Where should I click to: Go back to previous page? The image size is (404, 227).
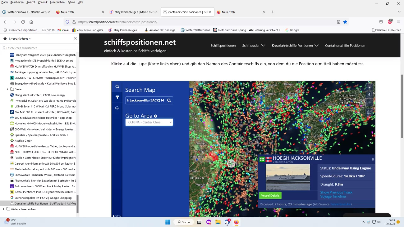click(x=6, y=22)
